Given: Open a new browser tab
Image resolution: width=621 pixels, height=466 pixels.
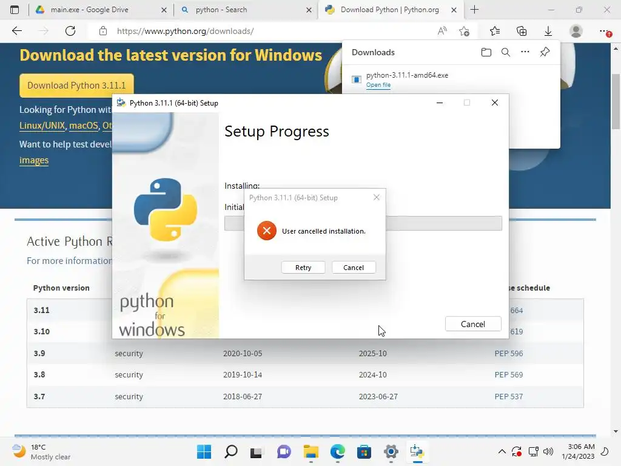Looking at the screenshot, I should coord(474,10).
